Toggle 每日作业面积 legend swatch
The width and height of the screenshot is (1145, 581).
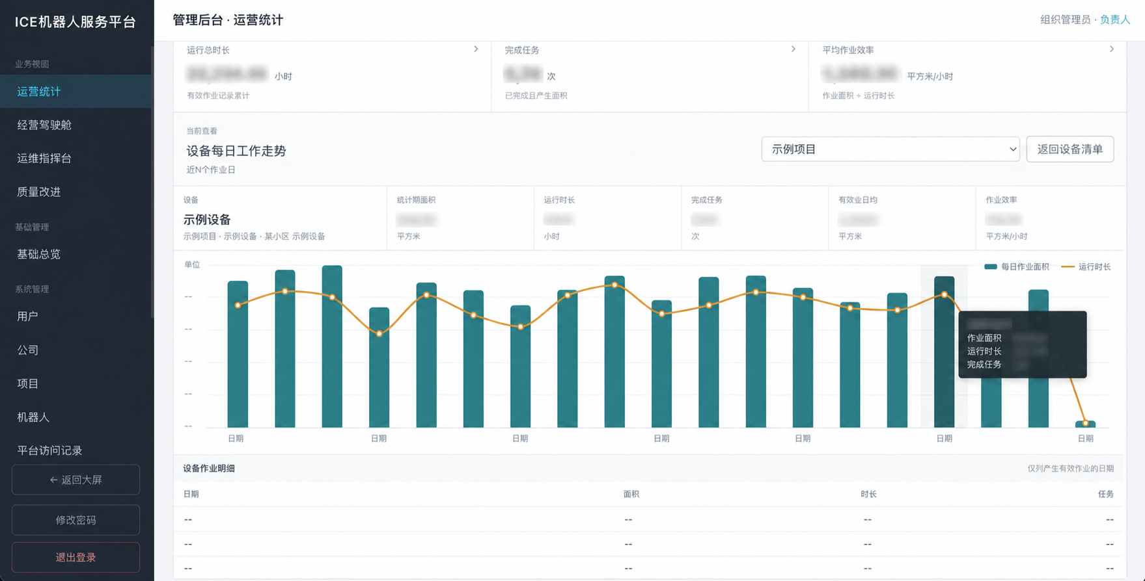tap(990, 267)
